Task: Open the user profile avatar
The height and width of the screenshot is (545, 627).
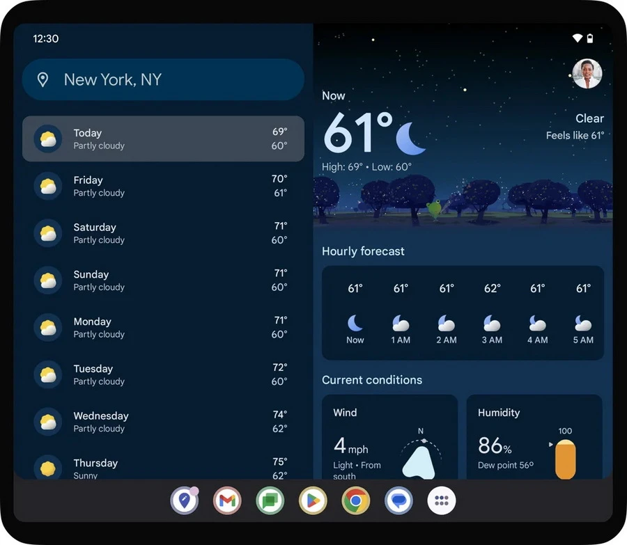Action: coord(587,74)
